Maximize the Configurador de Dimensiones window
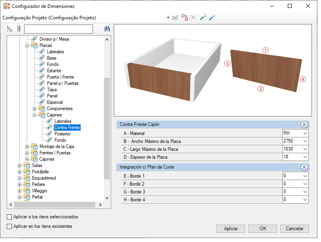Screen dimensions: 321x242 tap(290, 6)
